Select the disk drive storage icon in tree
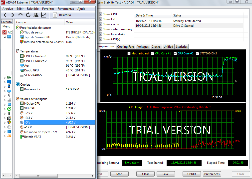This screenshot has height=179, width=252. [x=9, y=100]
